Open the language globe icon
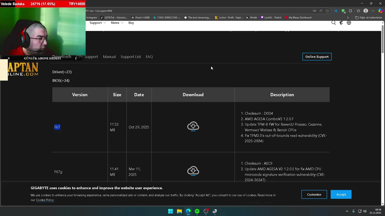385x216 pixels. point(349,23)
